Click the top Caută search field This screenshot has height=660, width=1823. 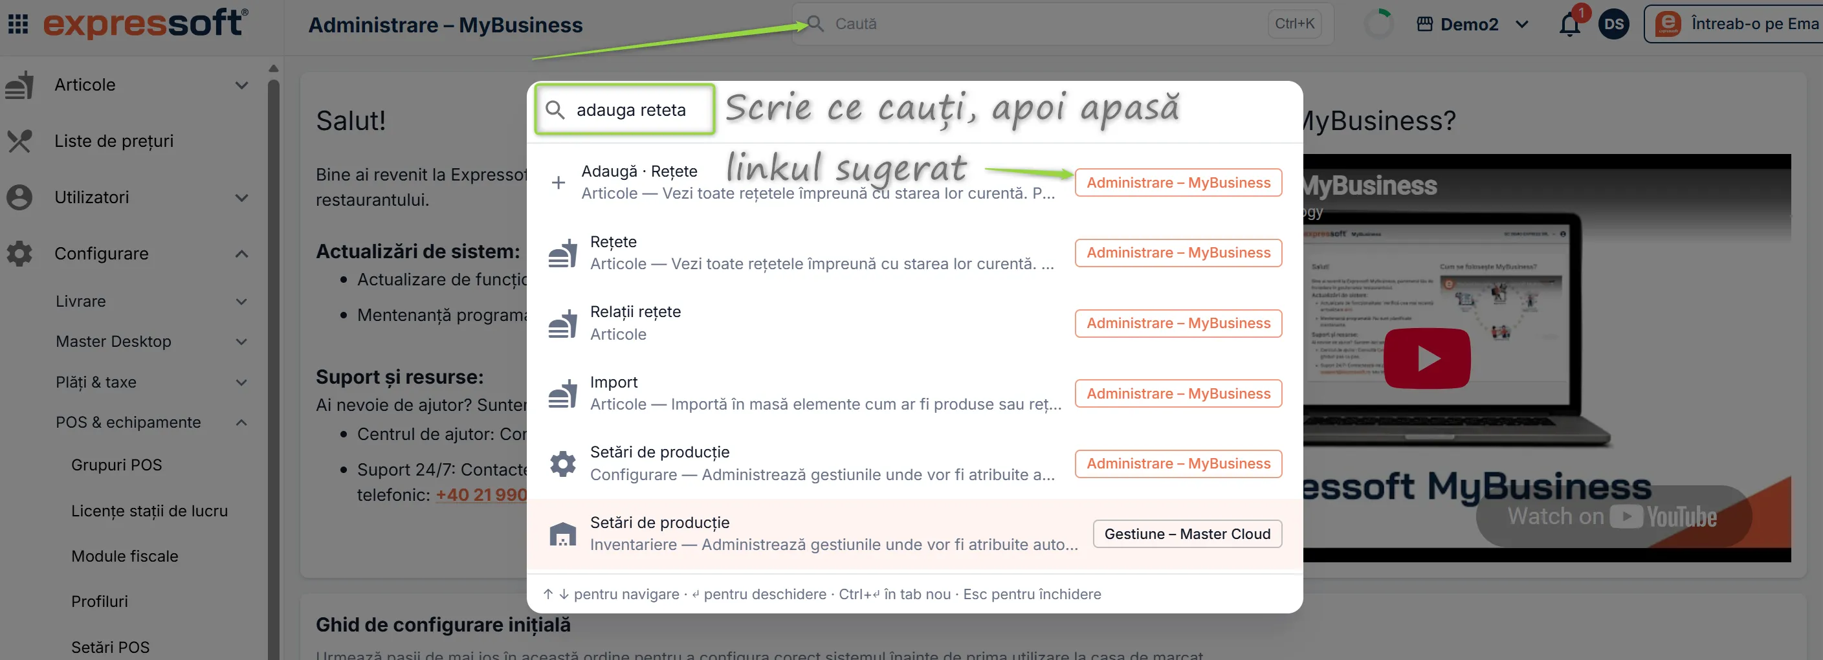[x=1061, y=24]
